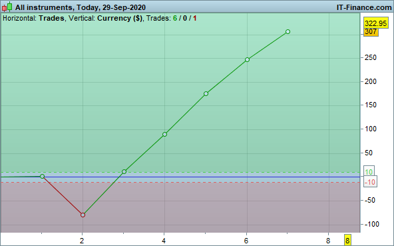This screenshot has height=246, width=394.
Task: Click the red -10 threshold label
Action: click(x=370, y=182)
